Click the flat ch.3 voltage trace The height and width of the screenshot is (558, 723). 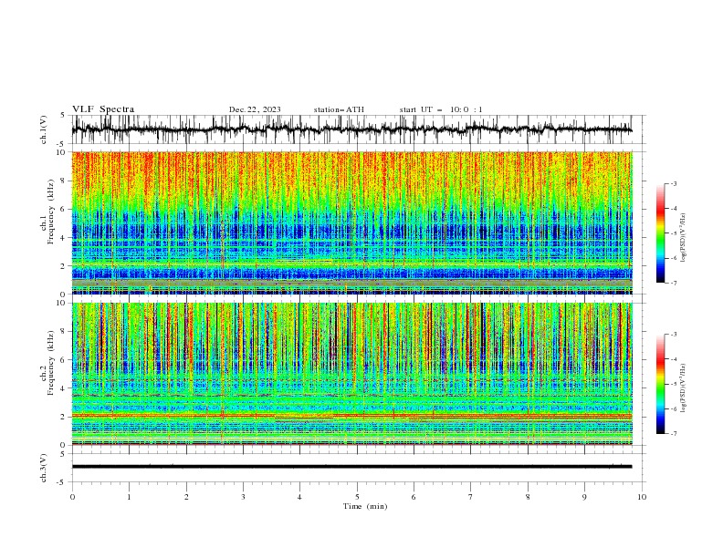[351, 467]
